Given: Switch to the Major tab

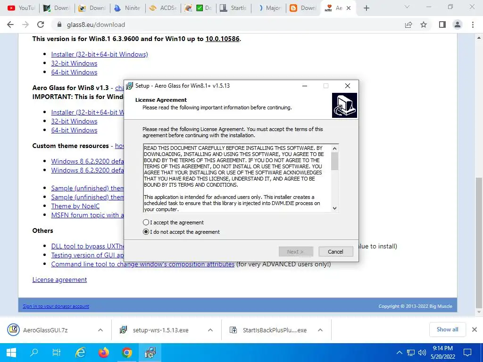Looking at the screenshot, I should coord(269,8).
